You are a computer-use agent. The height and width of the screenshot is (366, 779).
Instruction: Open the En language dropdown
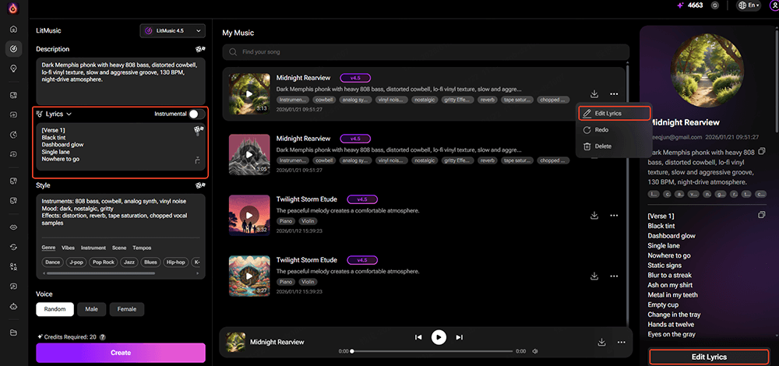coord(749,5)
